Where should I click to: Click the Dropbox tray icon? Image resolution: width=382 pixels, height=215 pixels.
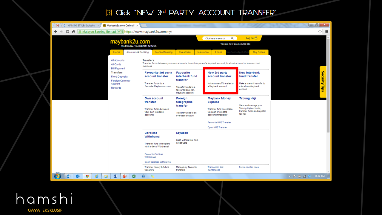point(309,176)
